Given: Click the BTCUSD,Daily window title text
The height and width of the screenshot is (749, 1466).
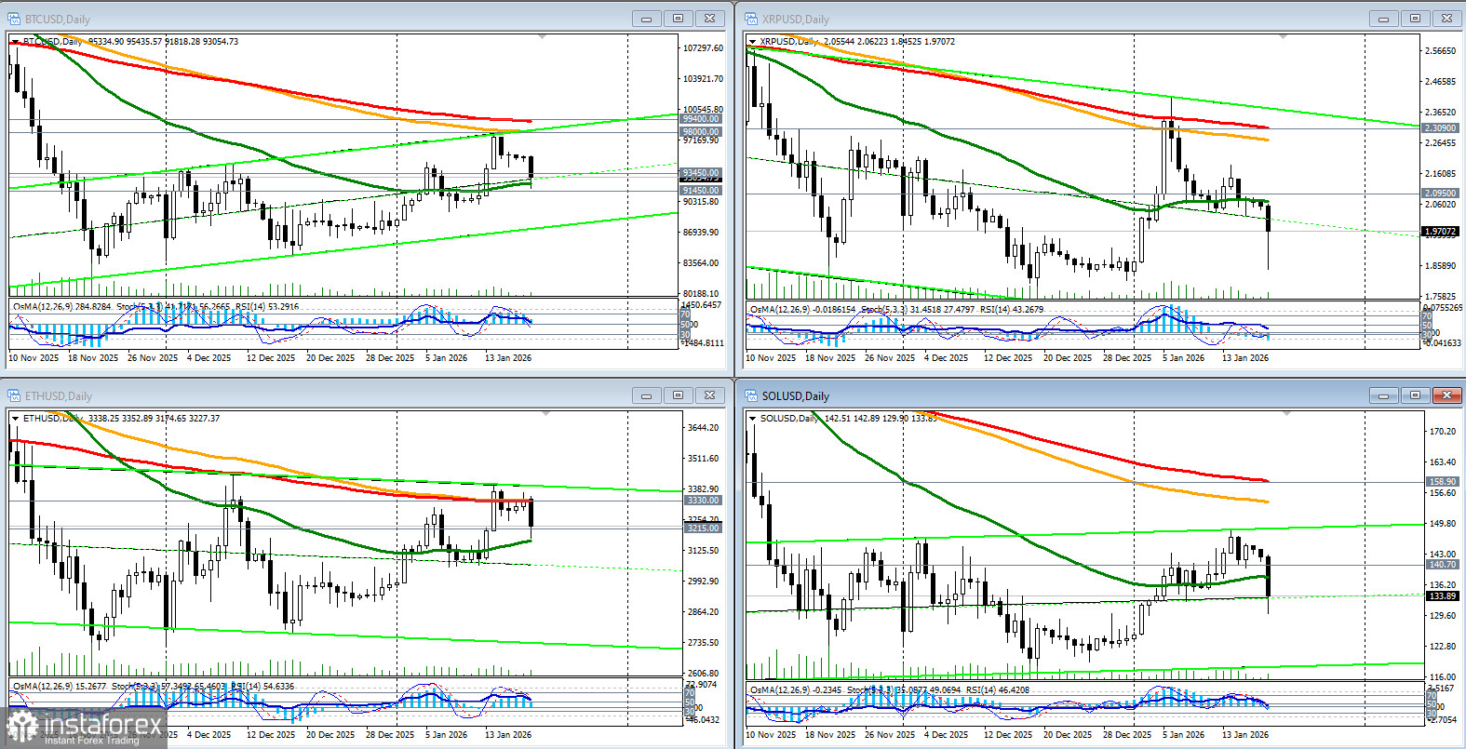Looking at the screenshot, I should 58,20.
